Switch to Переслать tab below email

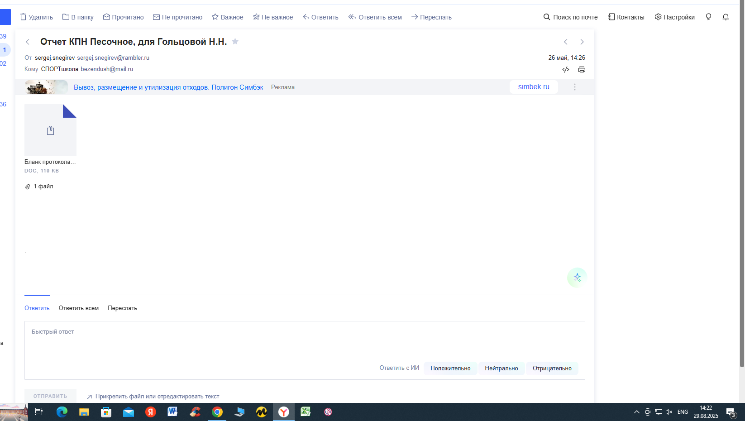(x=122, y=308)
